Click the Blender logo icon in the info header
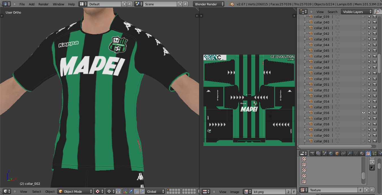This screenshot has height=195, width=382. pyautogui.click(x=232, y=4)
